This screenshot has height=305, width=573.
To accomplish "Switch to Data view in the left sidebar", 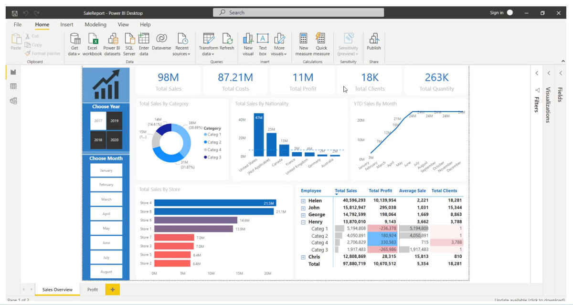I will point(13,86).
